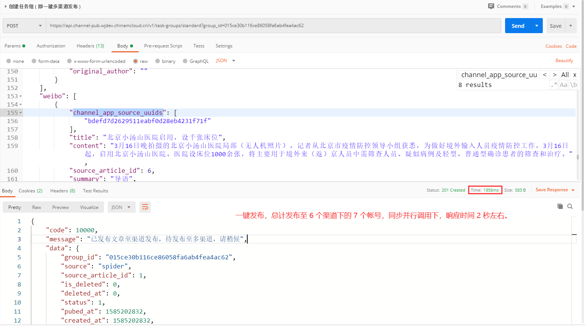Copy response using the copy icon

tap(560, 206)
